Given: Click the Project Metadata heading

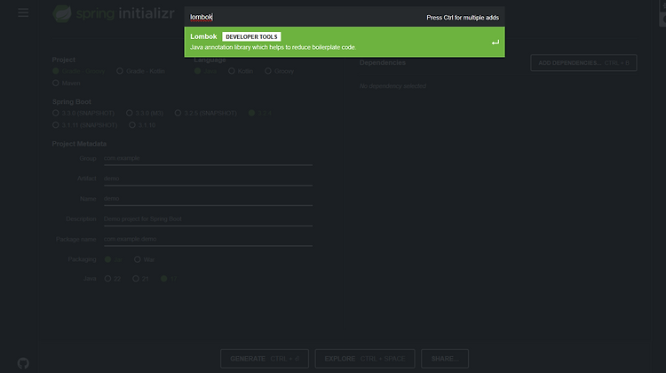Looking at the screenshot, I should [x=79, y=144].
